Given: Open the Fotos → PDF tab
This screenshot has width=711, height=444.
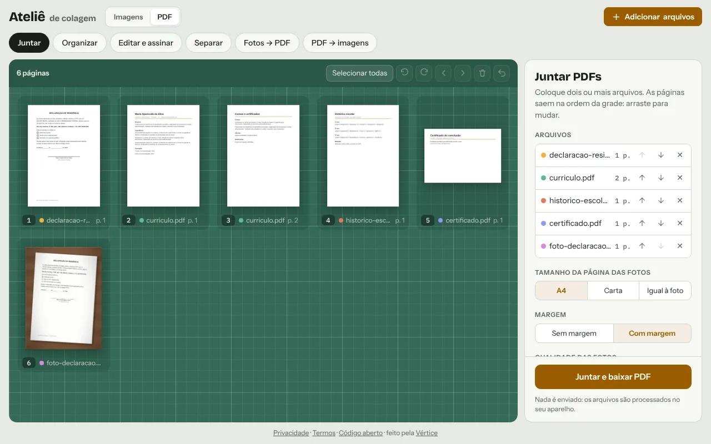Looking at the screenshot, I should click(x=267, y=43).
